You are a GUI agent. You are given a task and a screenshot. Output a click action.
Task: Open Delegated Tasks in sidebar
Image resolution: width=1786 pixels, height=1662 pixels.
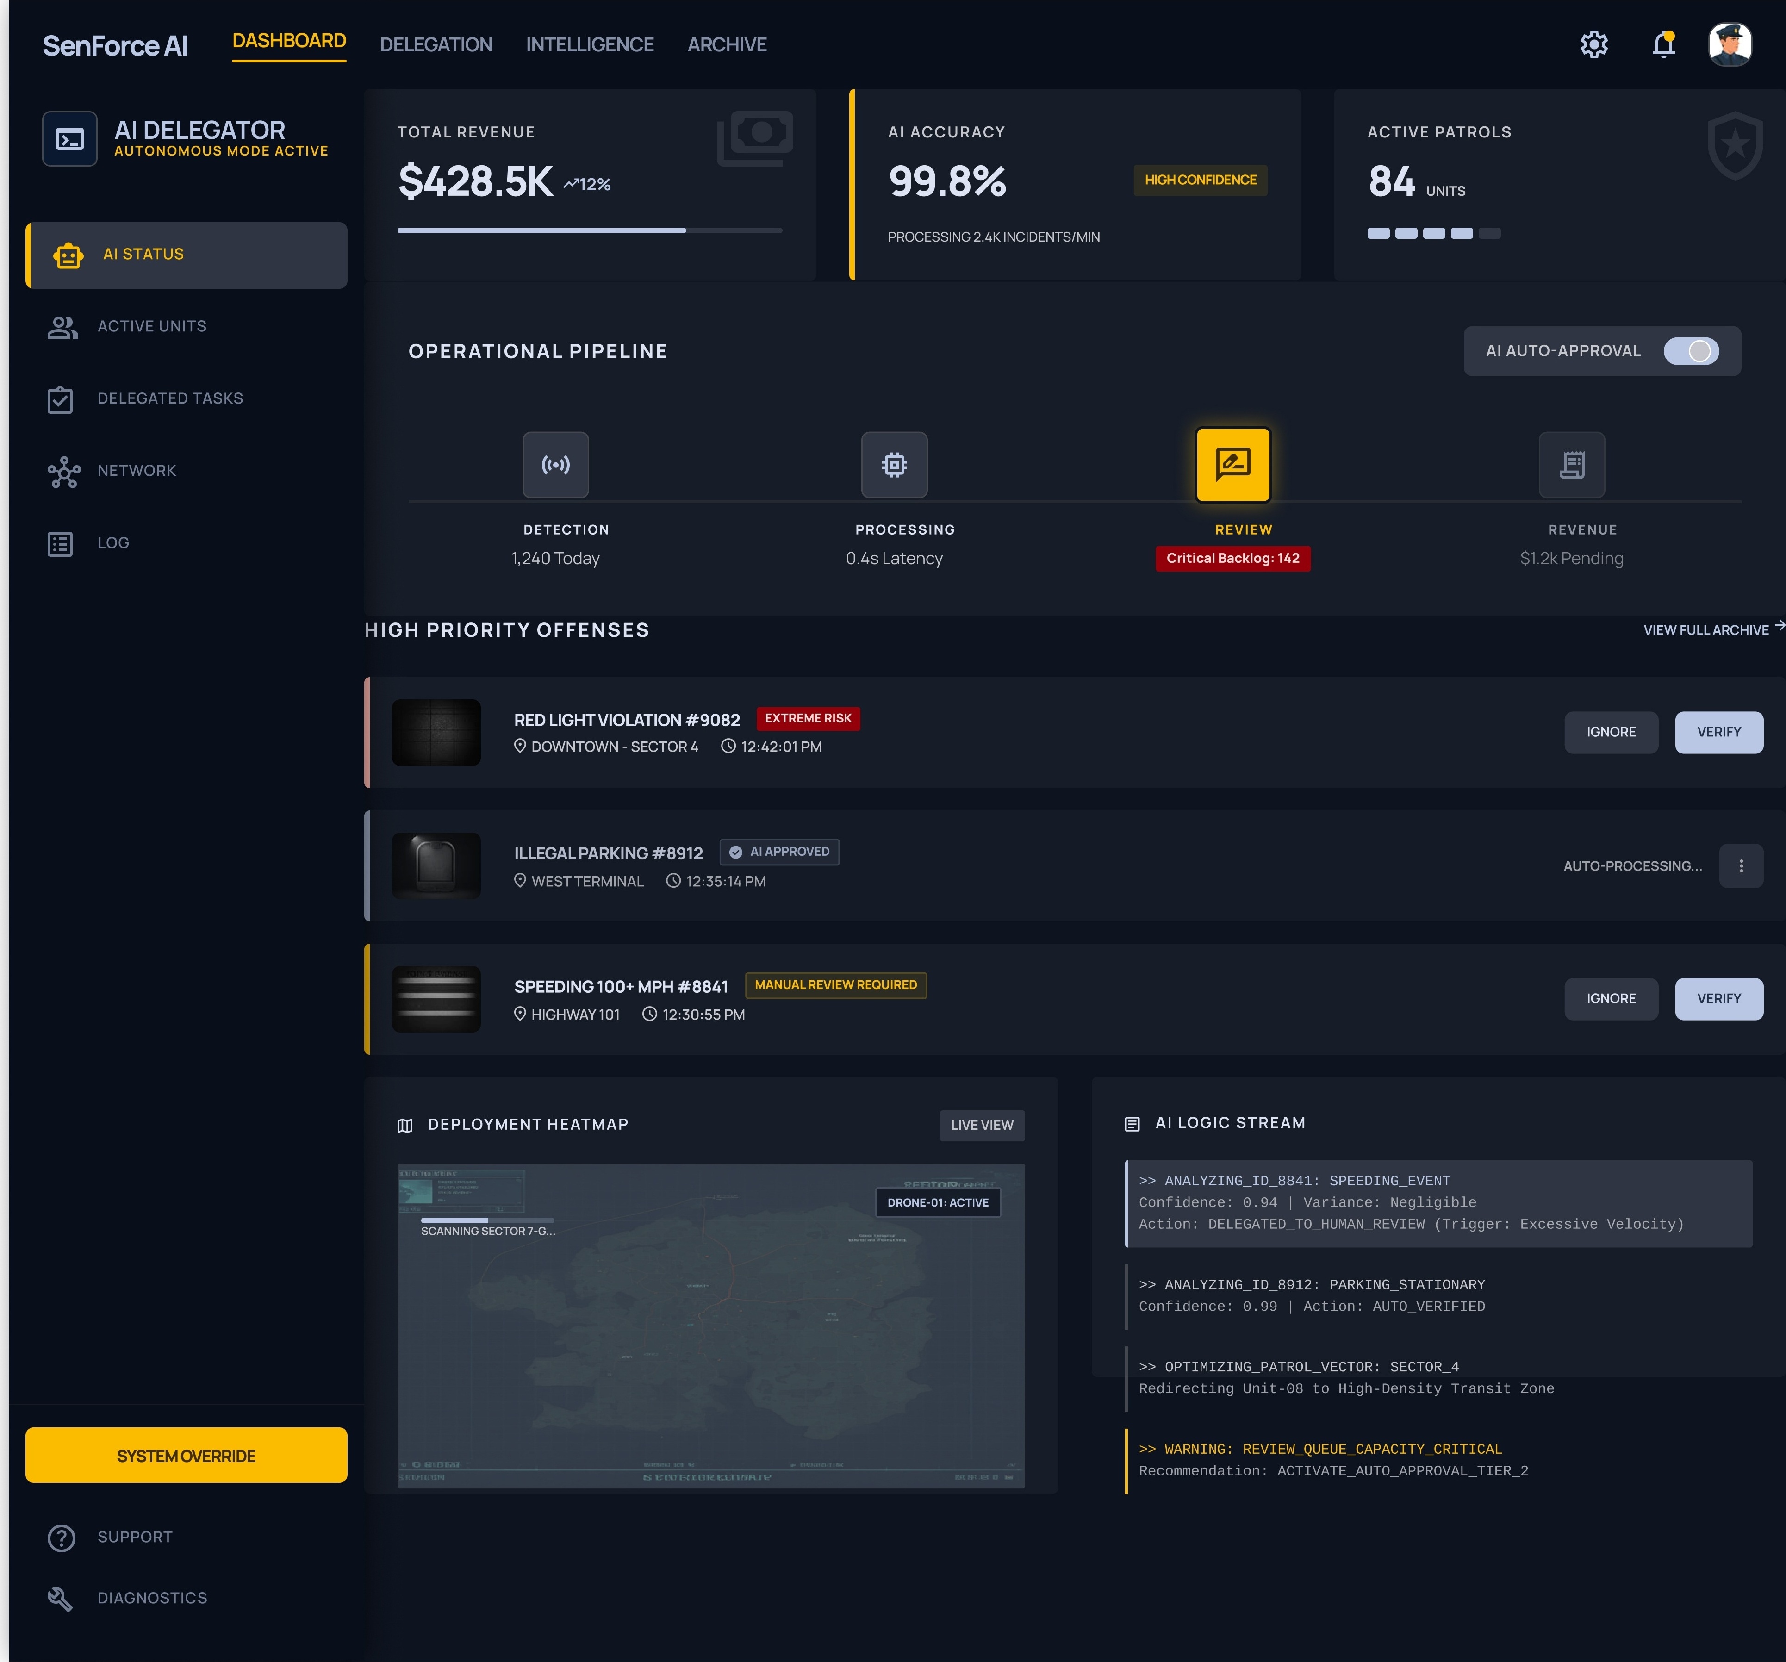tap(186, 399)
